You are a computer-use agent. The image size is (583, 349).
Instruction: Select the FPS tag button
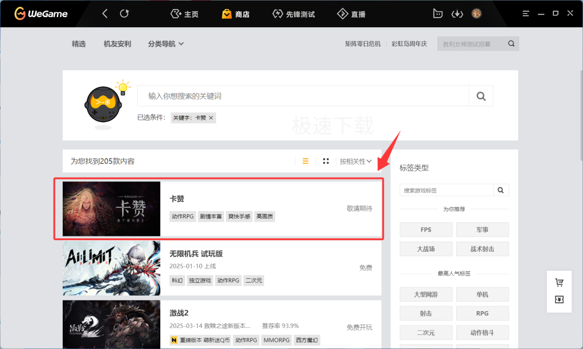(x=426, y=230)
